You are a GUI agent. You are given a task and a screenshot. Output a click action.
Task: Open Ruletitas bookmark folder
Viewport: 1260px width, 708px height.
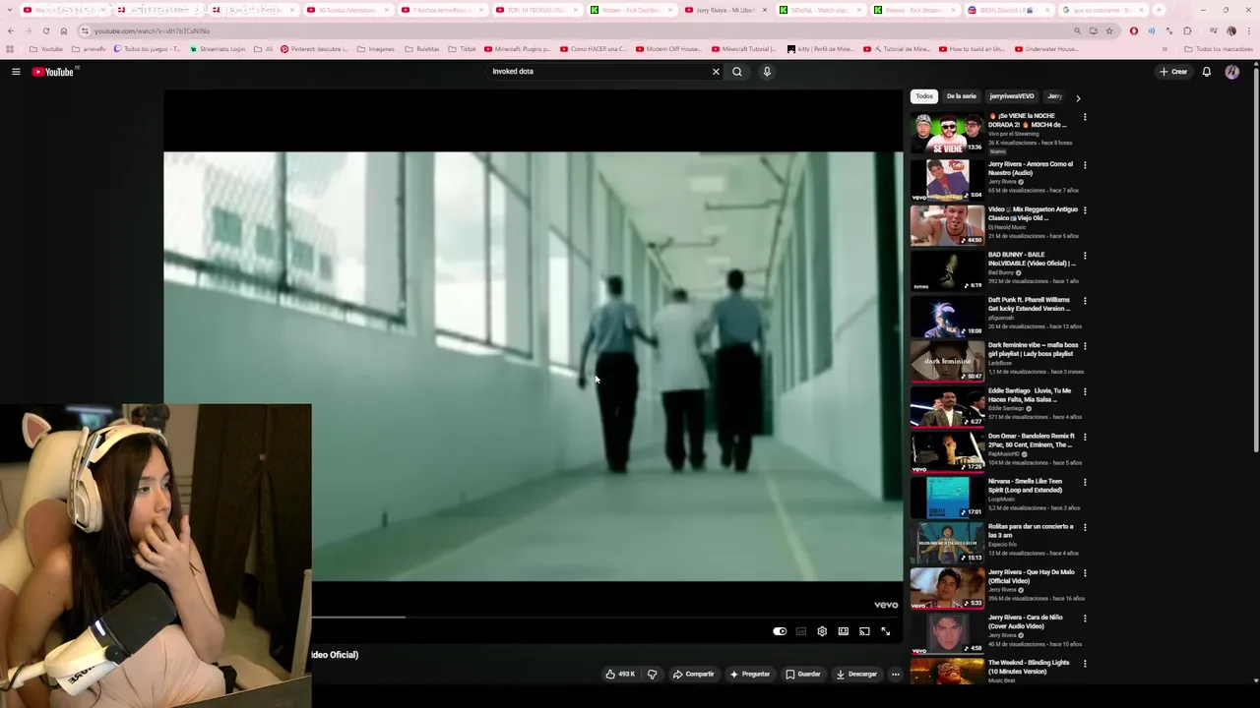click(422, 49)
